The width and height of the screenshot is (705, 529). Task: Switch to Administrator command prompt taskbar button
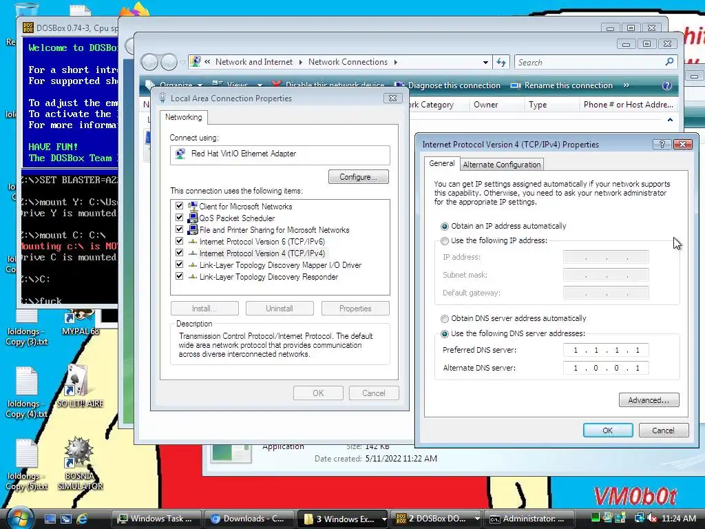pyautogui.click(x=529, y=519)
